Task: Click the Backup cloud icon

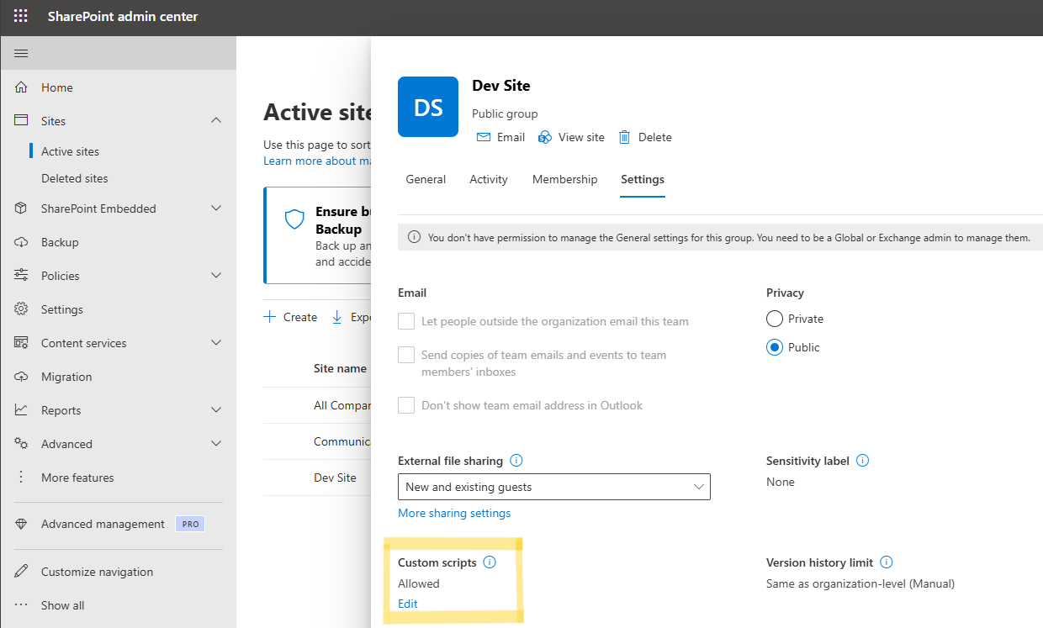Action: pos(22,242)
